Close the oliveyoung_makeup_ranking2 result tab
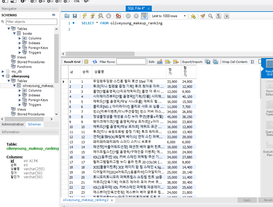 [112, 200]
